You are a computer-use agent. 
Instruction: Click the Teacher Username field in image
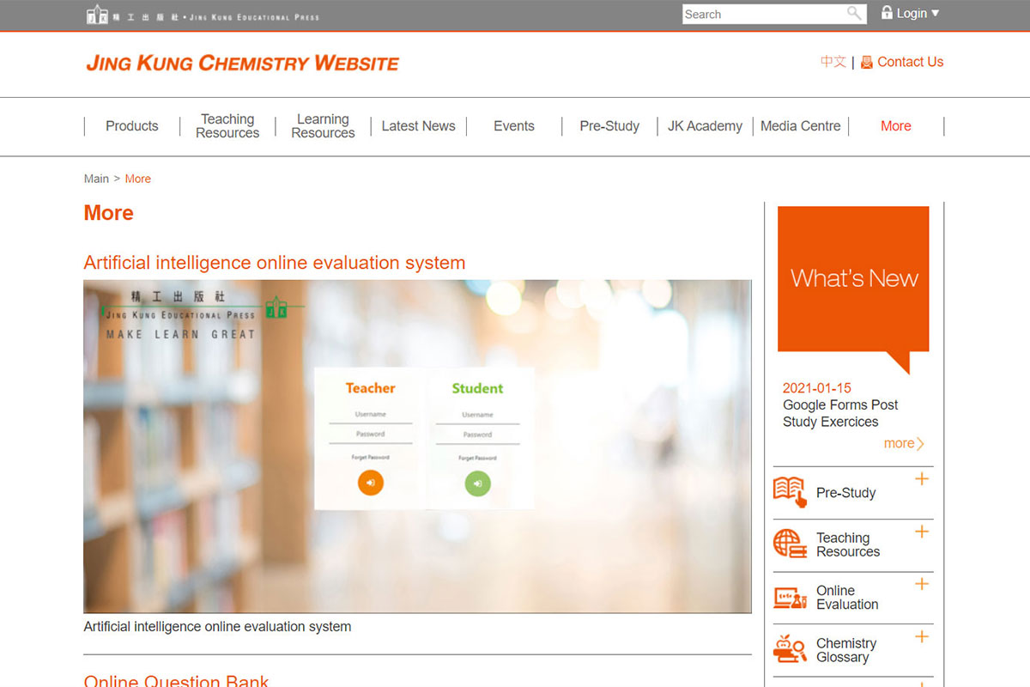click(x=371, y=415)
